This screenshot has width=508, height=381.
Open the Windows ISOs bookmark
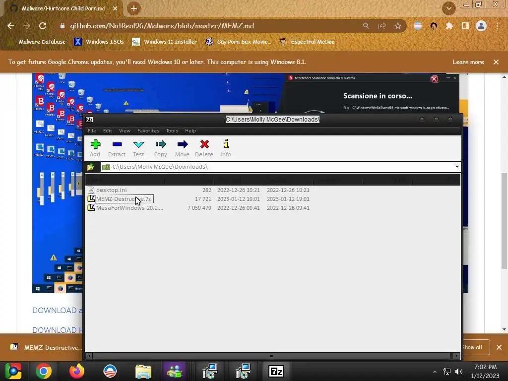[x=99, y=42]
